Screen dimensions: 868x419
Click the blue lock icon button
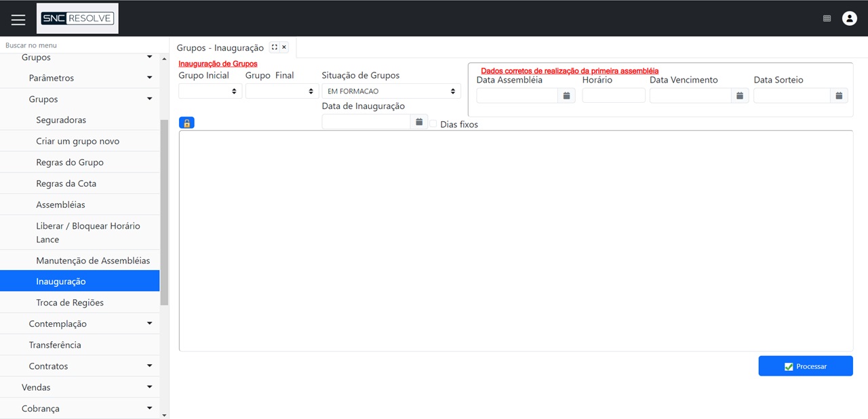pos(186,123)
